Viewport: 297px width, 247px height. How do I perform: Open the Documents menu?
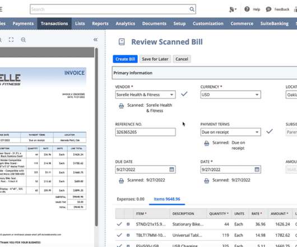[x=154, y=23]
